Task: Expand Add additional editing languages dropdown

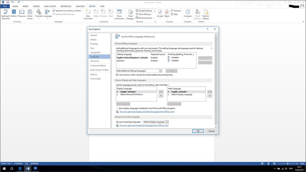Action: click(x=160, y=71)
